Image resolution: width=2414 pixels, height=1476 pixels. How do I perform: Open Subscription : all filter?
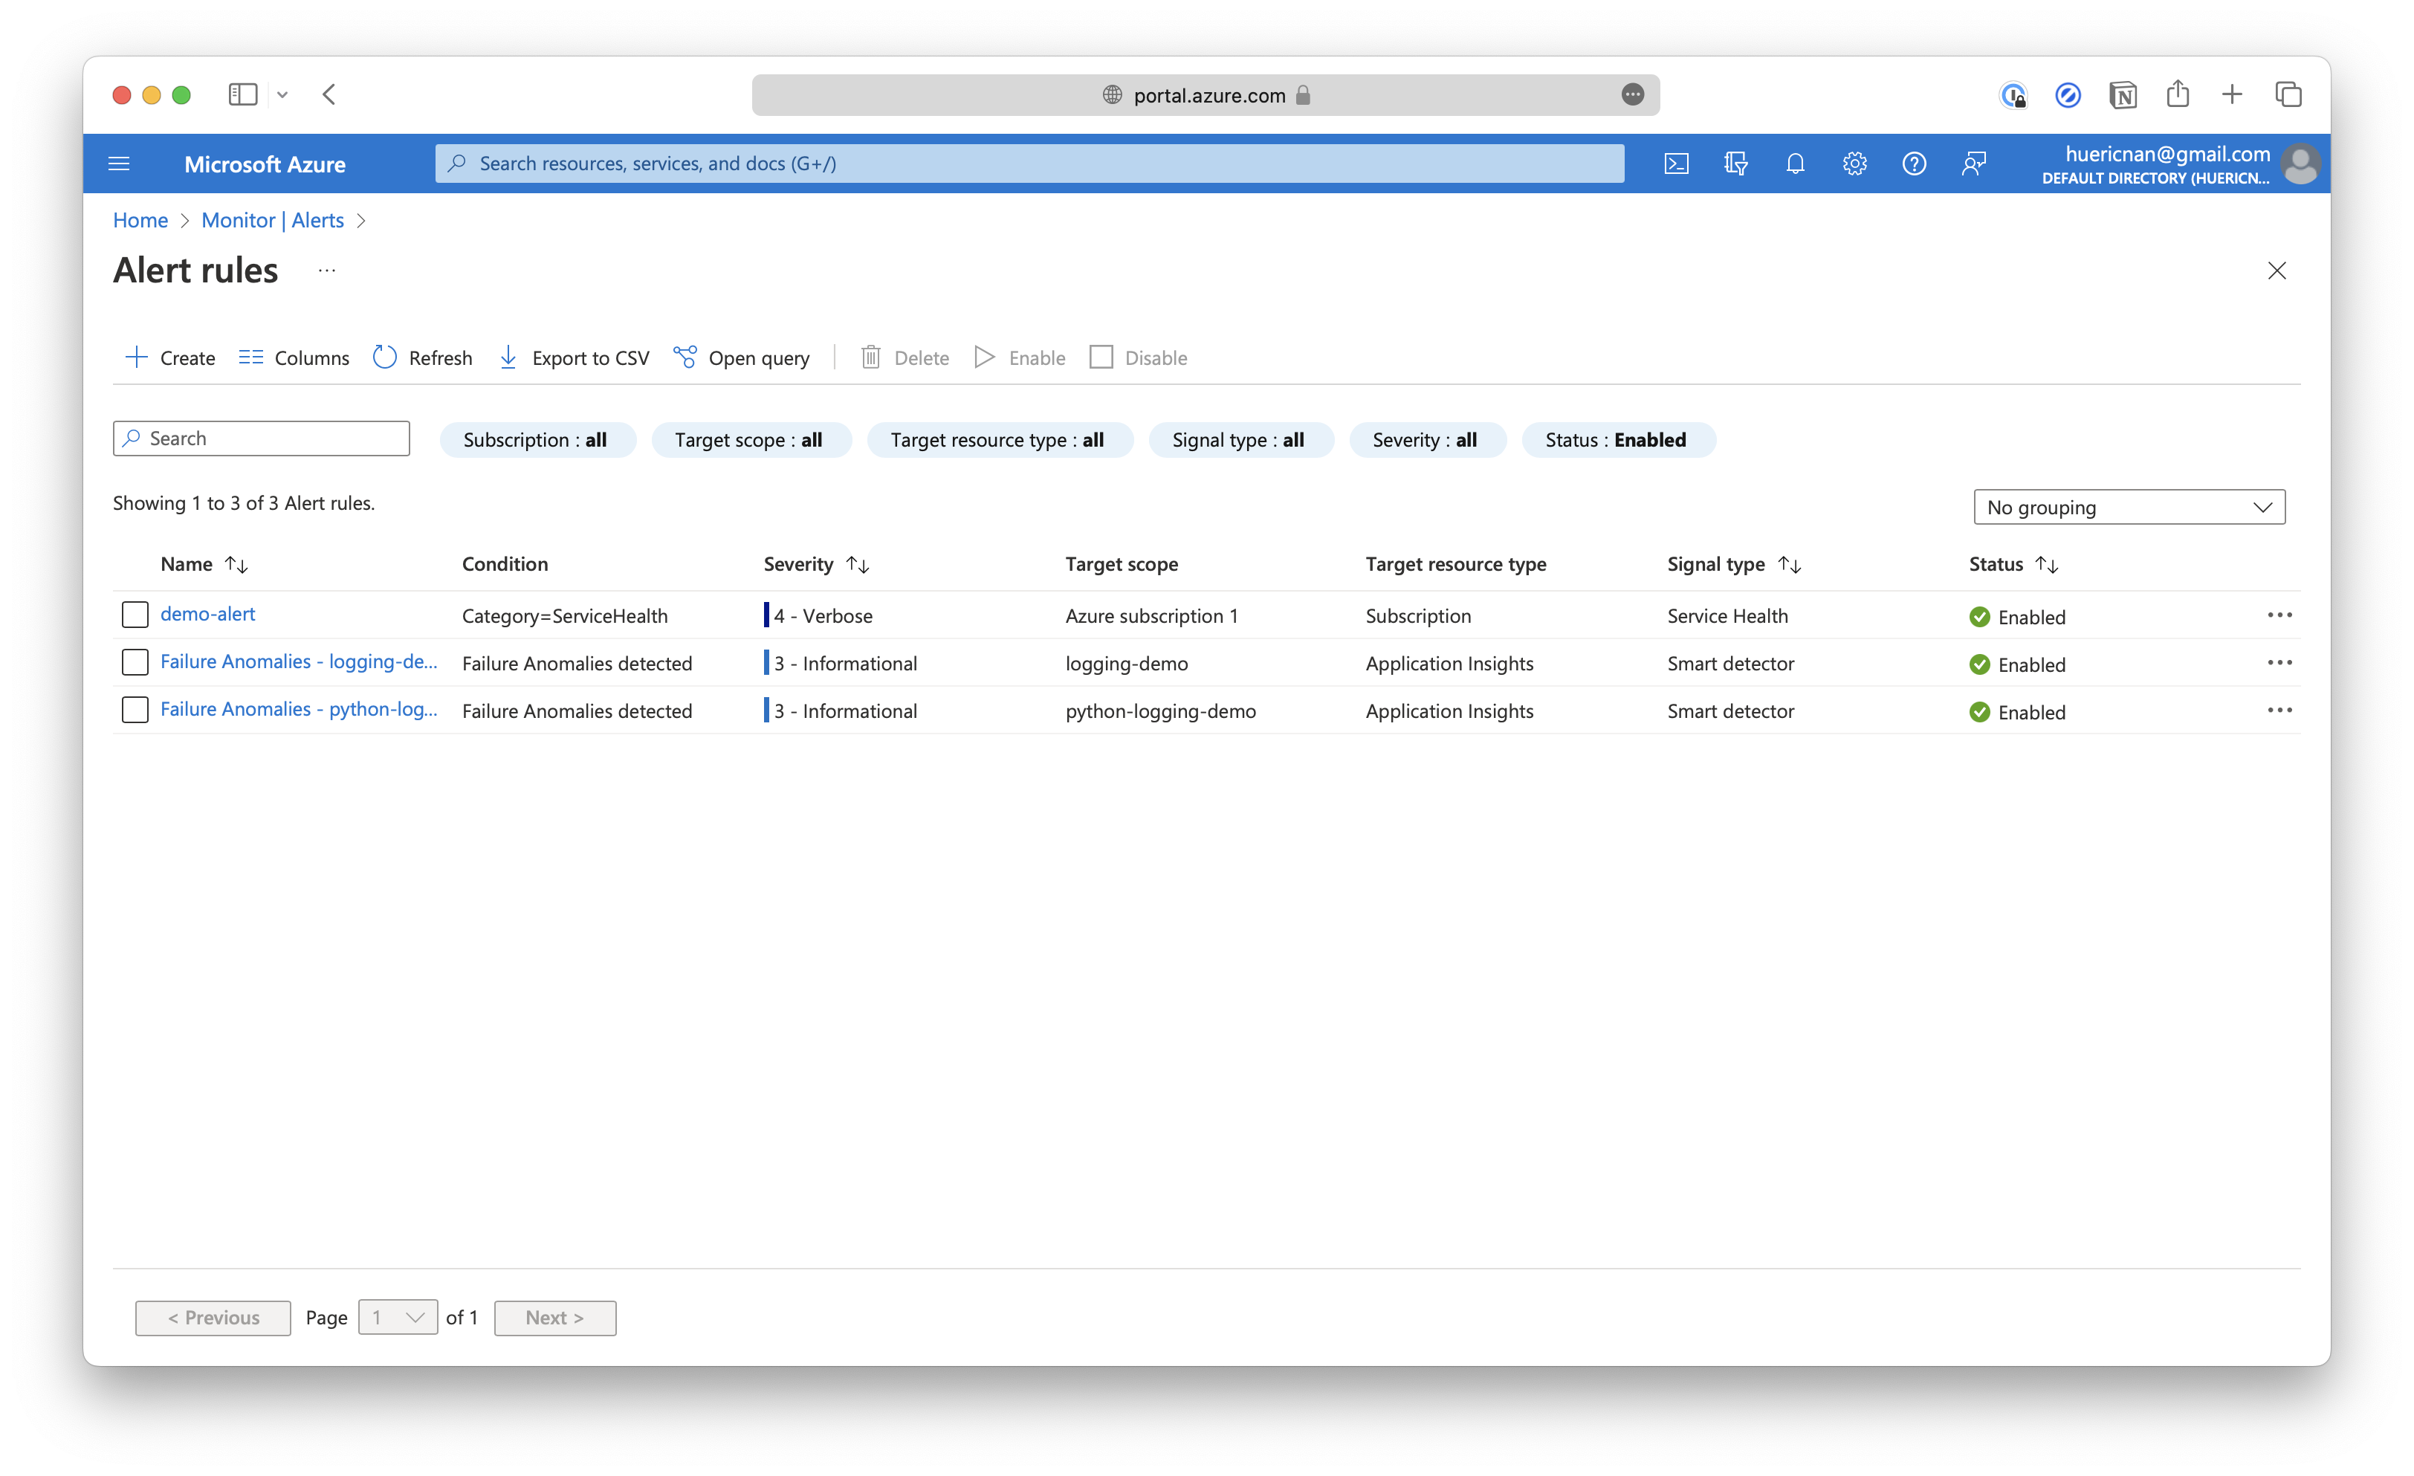click(537, 440)
